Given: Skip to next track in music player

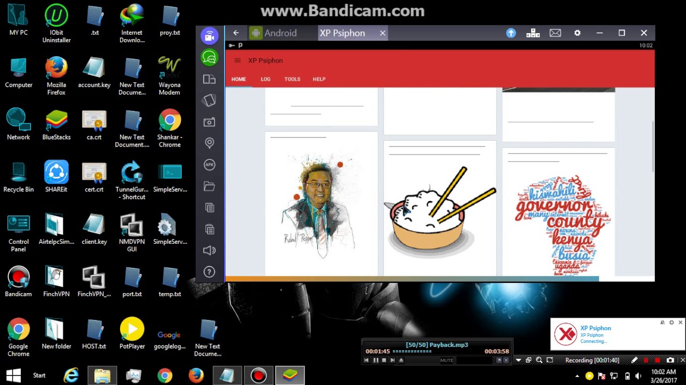Looking at the screenshot, I should point(392,360).
